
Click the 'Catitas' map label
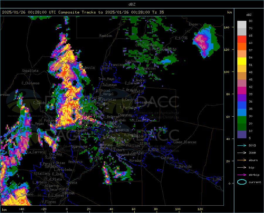[167, 158]
